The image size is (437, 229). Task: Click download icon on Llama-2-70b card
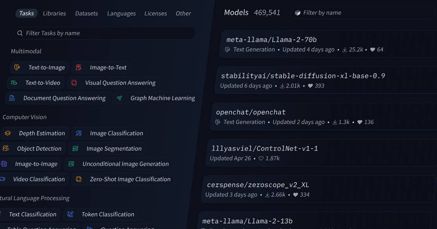pyautogui.click(x=345, y=50)
